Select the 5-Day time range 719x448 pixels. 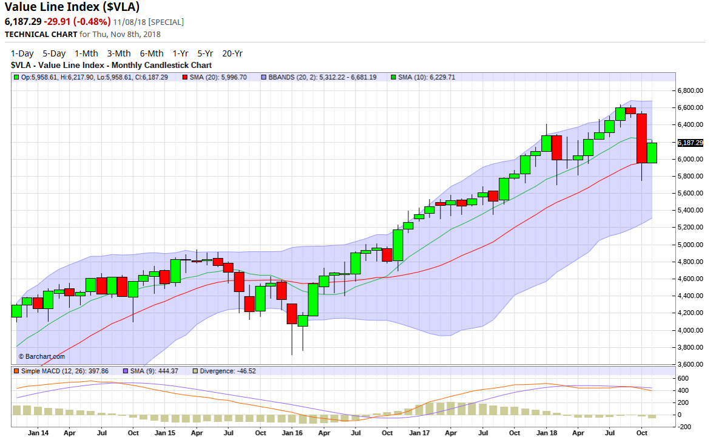coord(54,53)
